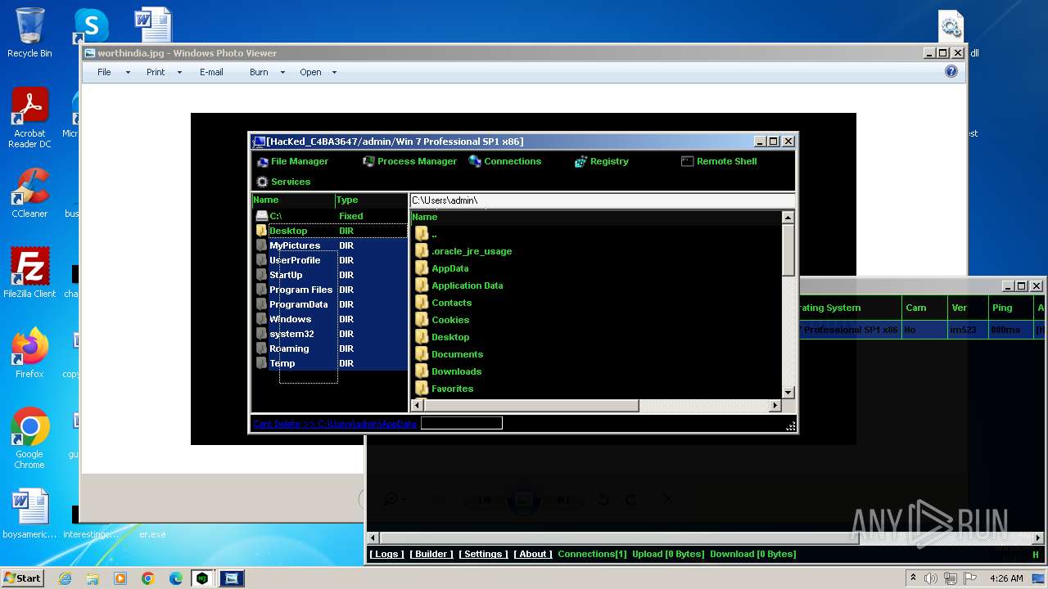Click the empty box in file manager status bar
Screen dimensions: 1048x589
(462, 423)
